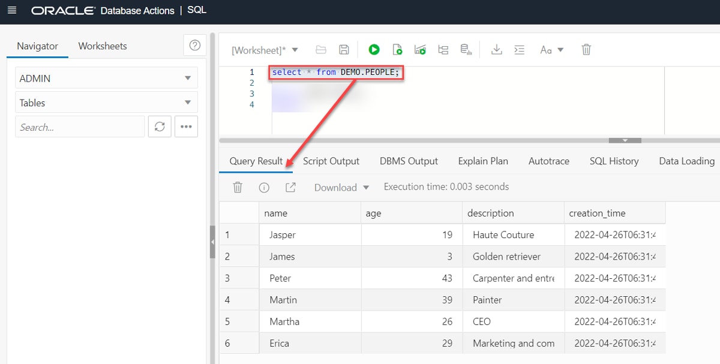Open the hamburger navigation menu

pos(12,11)
